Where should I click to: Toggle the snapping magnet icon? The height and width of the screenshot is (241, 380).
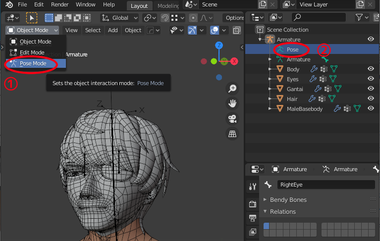(165, 18)
